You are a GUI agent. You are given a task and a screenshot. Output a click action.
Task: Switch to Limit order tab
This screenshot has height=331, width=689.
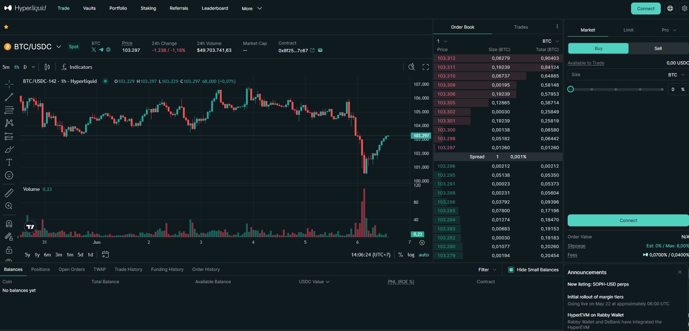point(629,30)
